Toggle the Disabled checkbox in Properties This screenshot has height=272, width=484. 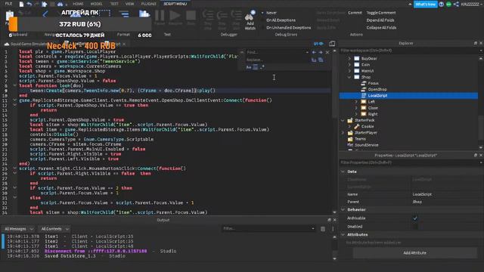coord(415,227)
